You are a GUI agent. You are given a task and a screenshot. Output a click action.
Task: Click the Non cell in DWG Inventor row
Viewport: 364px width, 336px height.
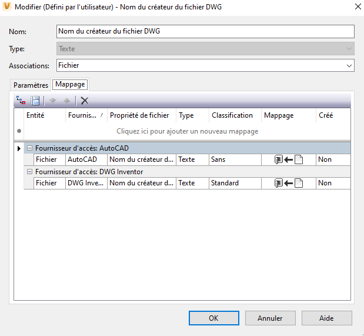[333, 183]
